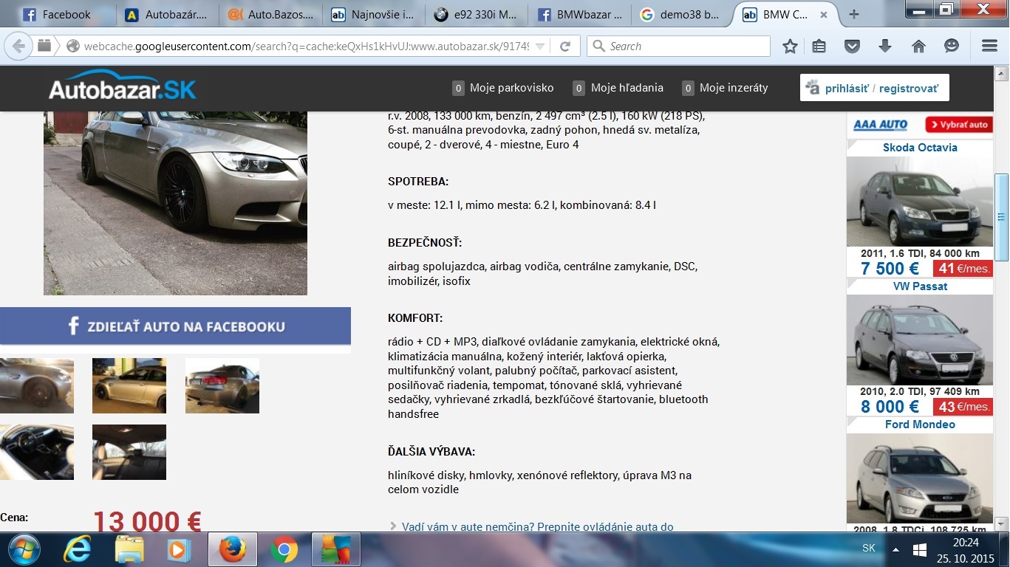Click the bookmark star icon

[x=790, y=47]
